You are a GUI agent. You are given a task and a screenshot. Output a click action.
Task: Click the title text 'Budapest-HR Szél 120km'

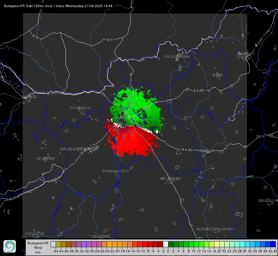point(24,6)
